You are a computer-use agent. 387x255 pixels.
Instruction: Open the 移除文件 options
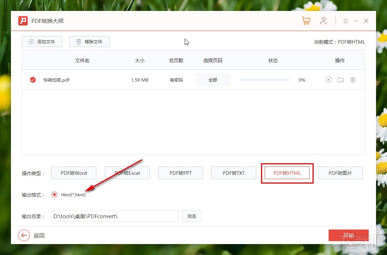tap(89, 42)
